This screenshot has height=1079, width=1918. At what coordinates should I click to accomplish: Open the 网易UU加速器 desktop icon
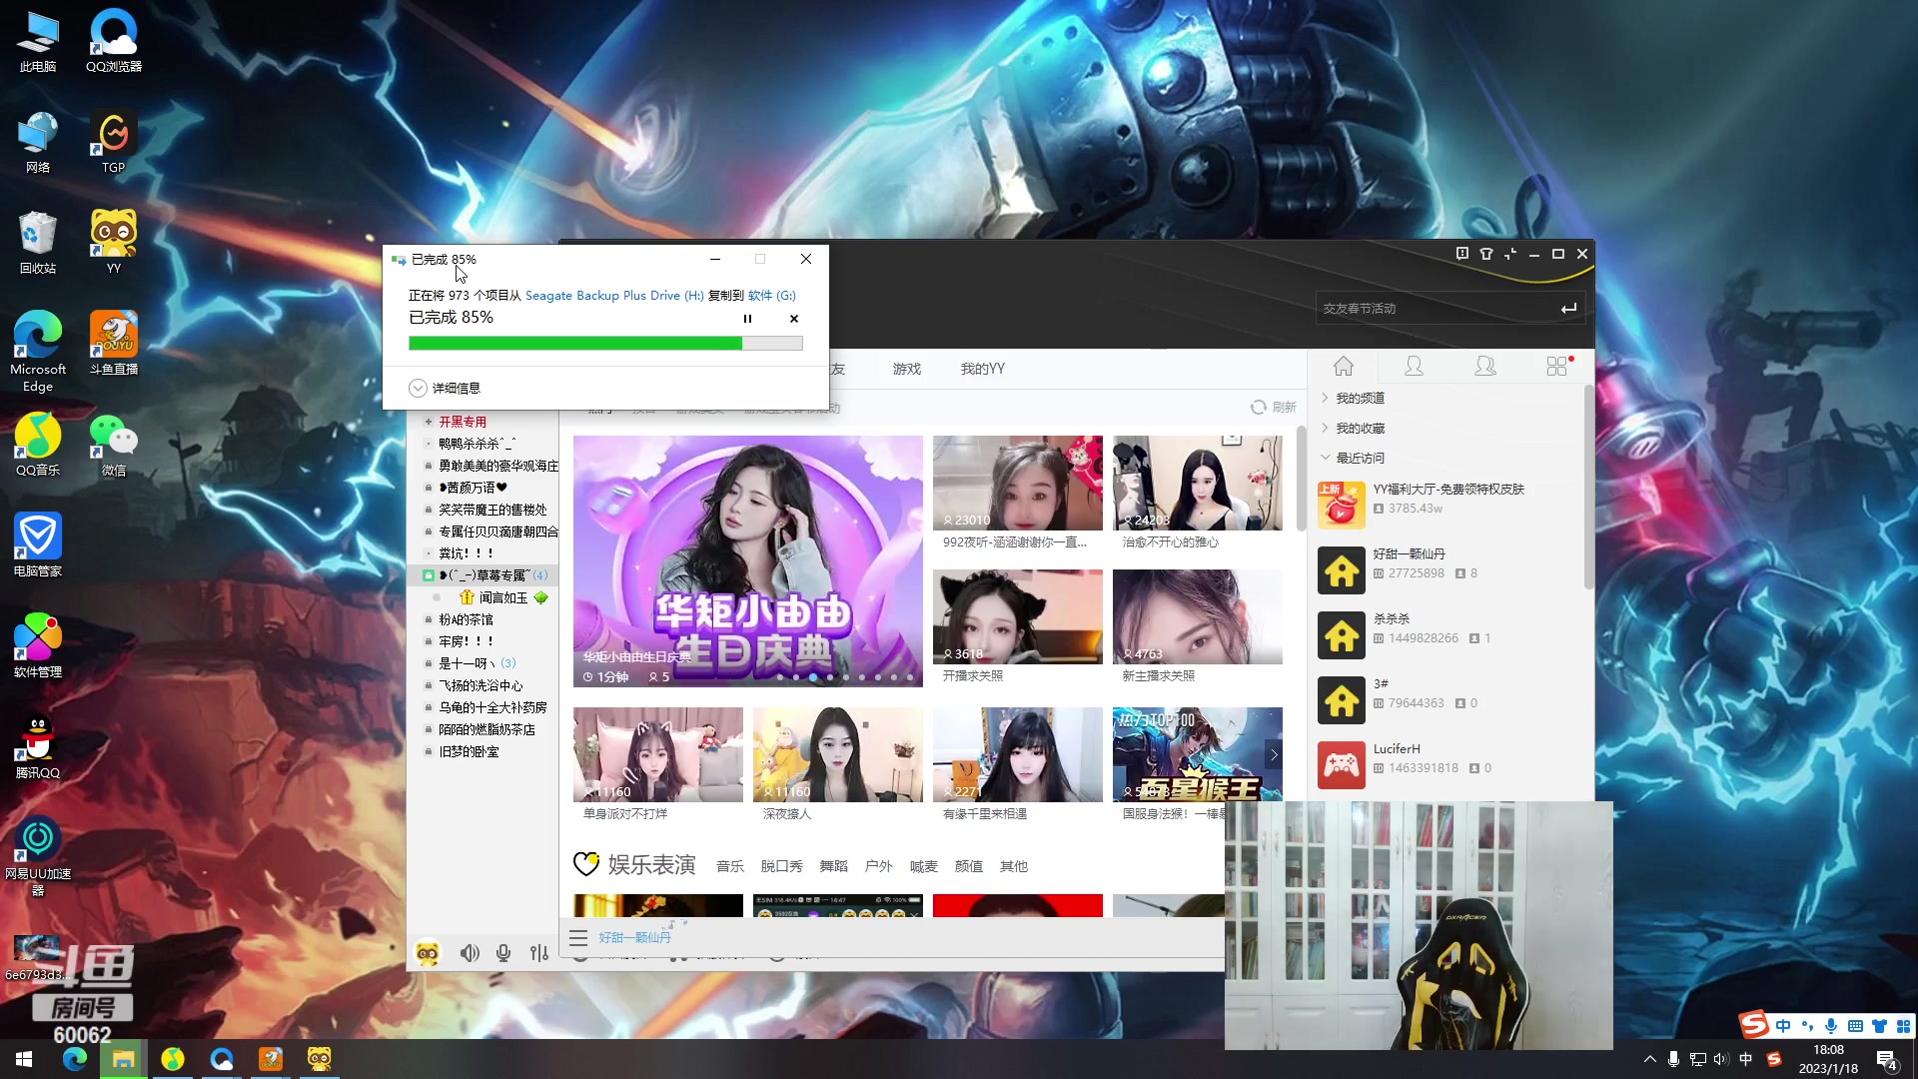coord(38,854)
